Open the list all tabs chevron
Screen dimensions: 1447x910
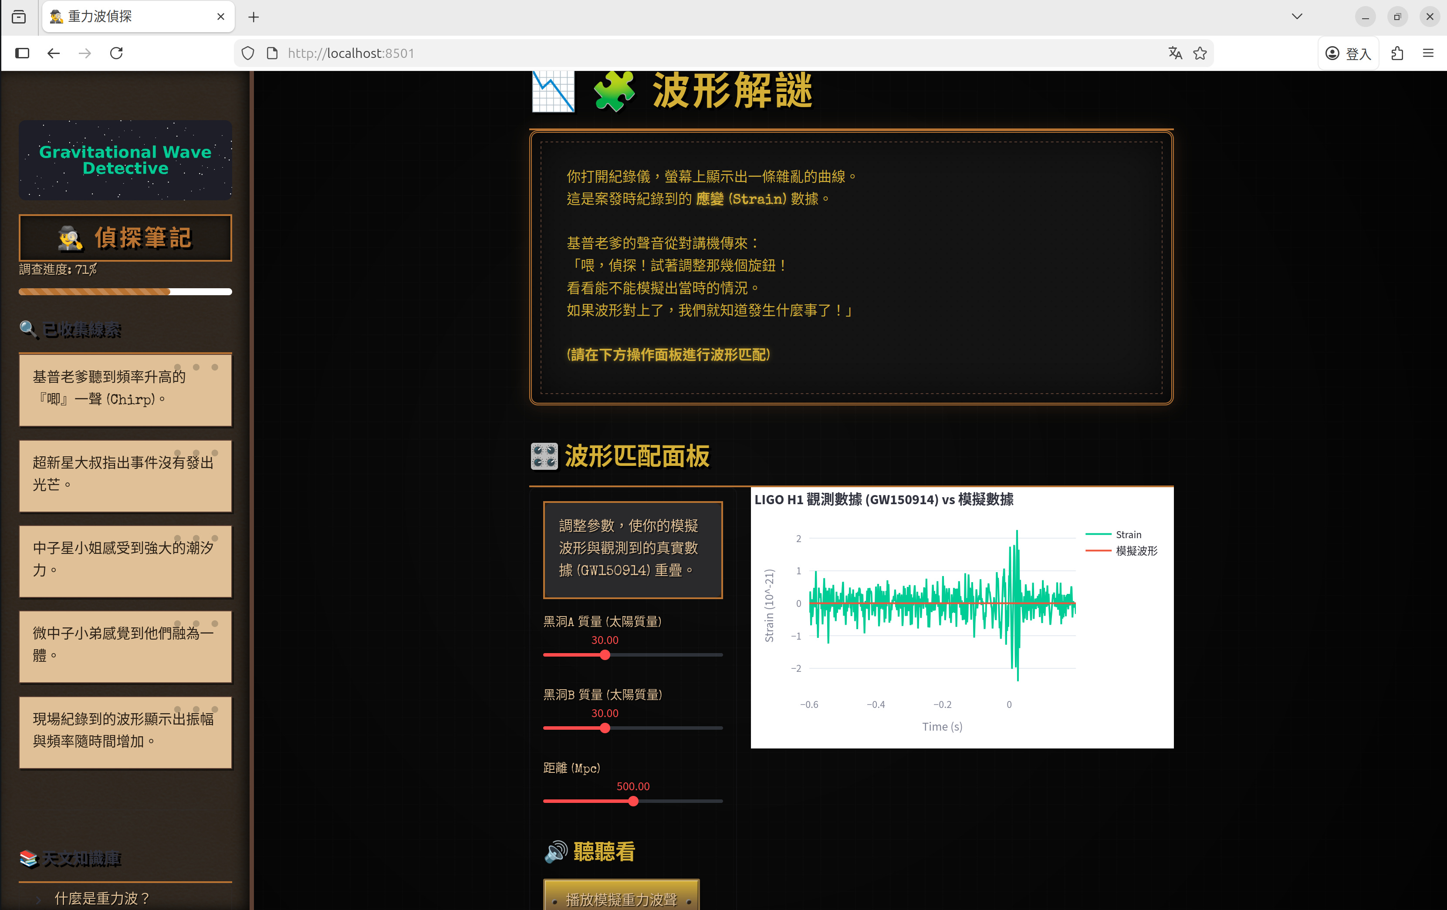[x=1297, y=16]
